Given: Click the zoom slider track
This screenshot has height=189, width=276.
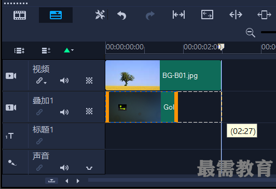Looking at the screenshot, I should (268, 32).
